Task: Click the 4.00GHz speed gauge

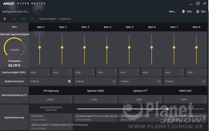Action: pos(14,47)
